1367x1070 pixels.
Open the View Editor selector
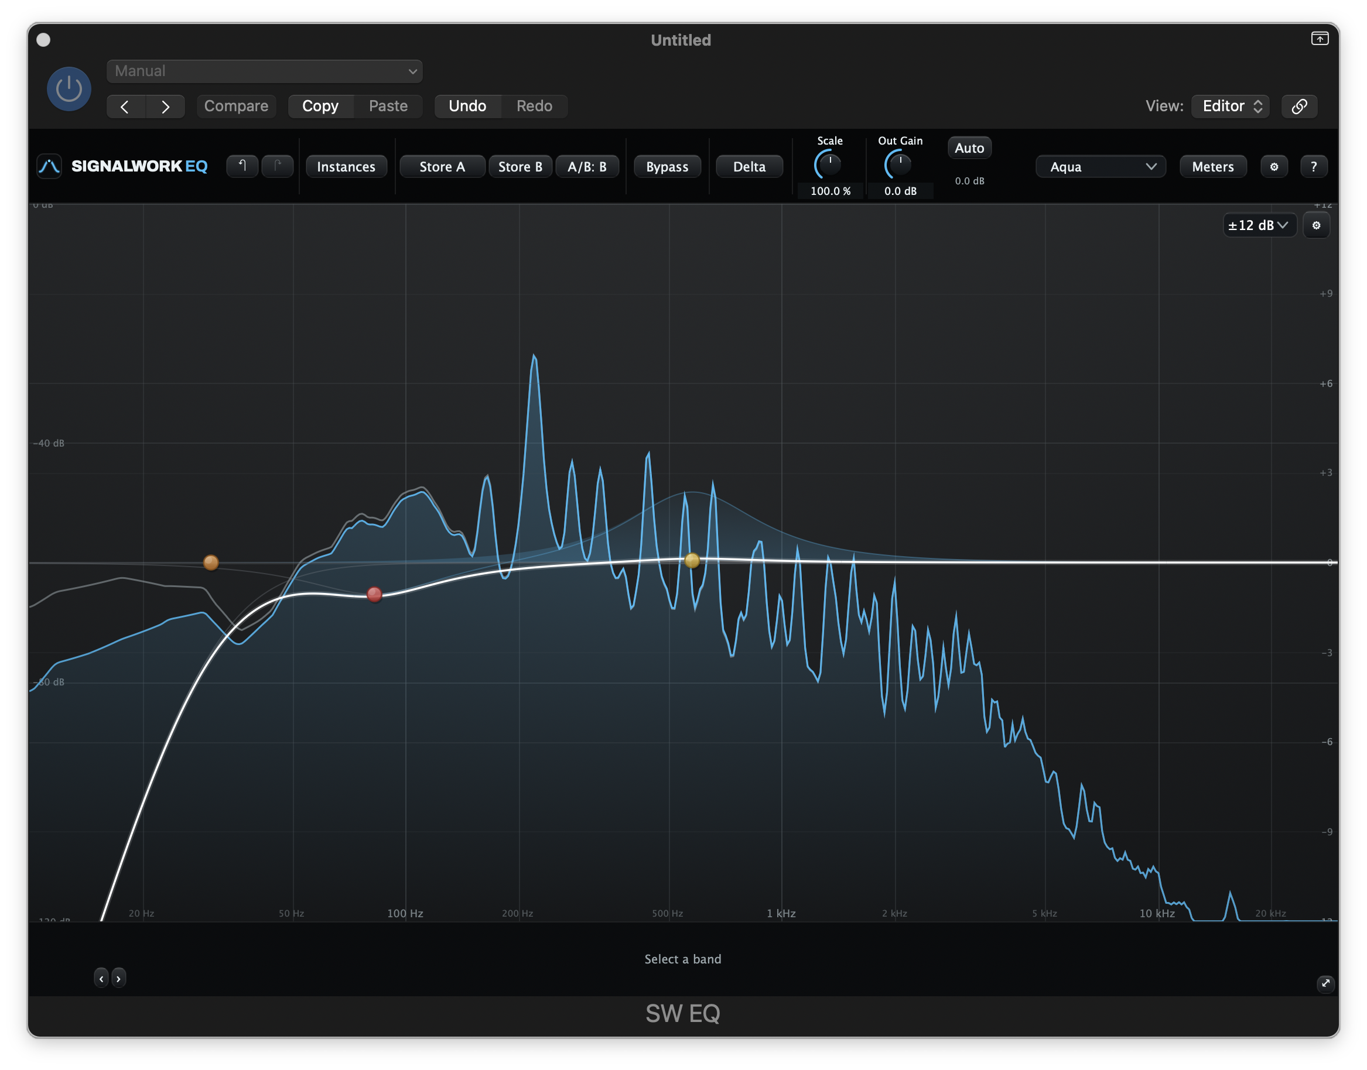1231,106
